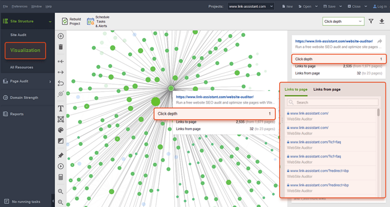Click the pin tool icon

61,155
